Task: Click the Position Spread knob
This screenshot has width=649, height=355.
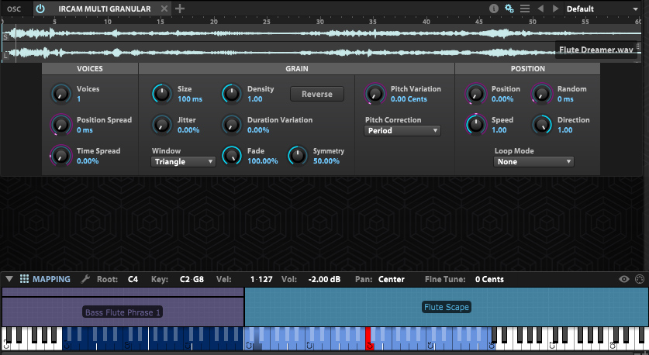Action: click(61, 125)
